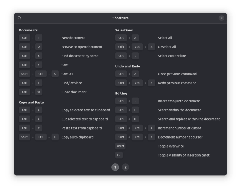Click the 'Paste text from clipboard' entry
The image size is (241, 191).
pyautogui.click(x=81, y=128)
